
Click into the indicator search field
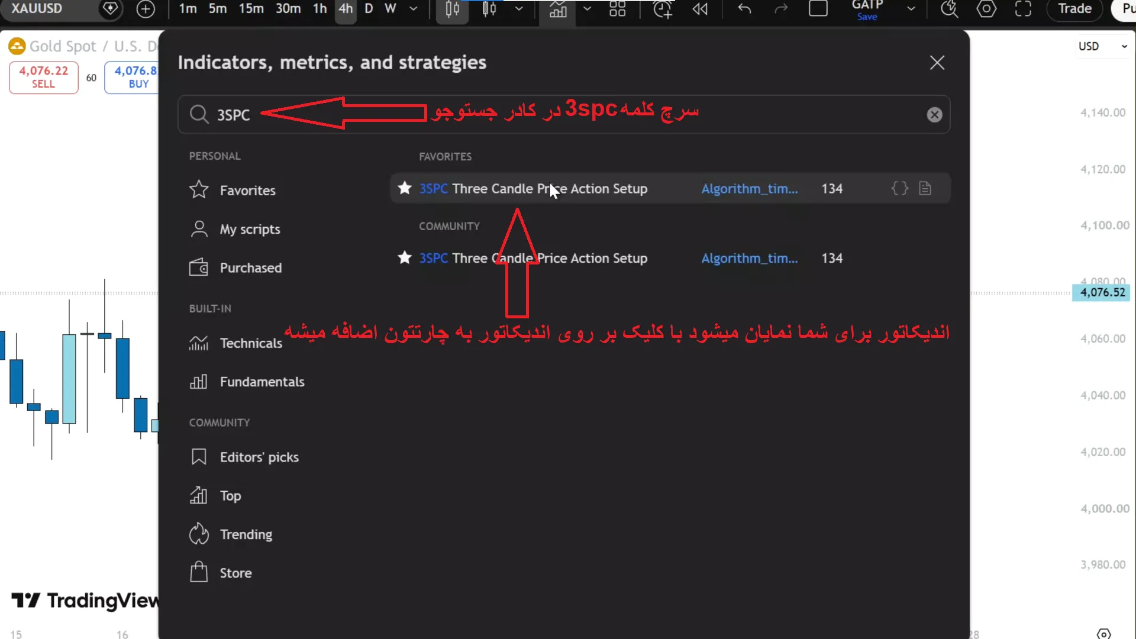(x=564, y=114)
